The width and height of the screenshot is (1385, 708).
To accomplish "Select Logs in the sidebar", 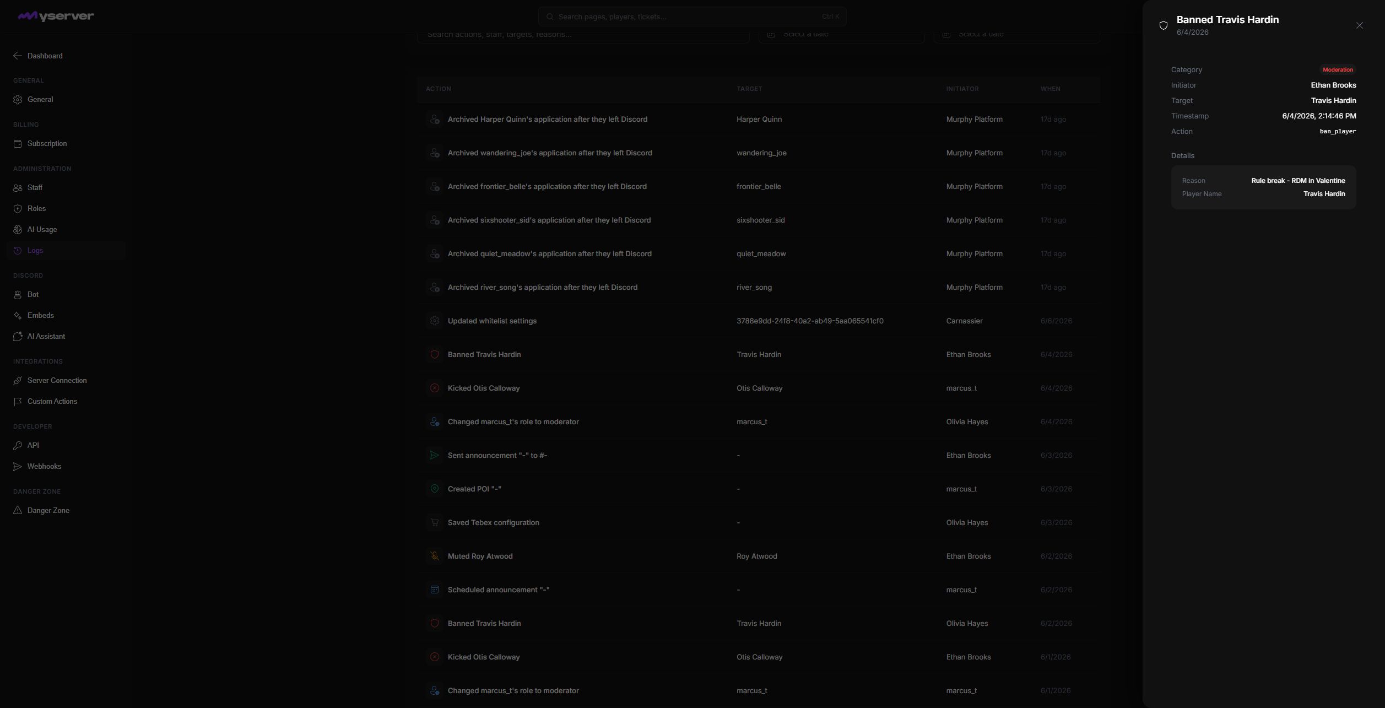I will coord(66,250).
